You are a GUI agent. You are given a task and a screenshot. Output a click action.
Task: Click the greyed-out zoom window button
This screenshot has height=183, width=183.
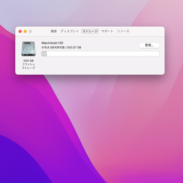pos(30,31)
